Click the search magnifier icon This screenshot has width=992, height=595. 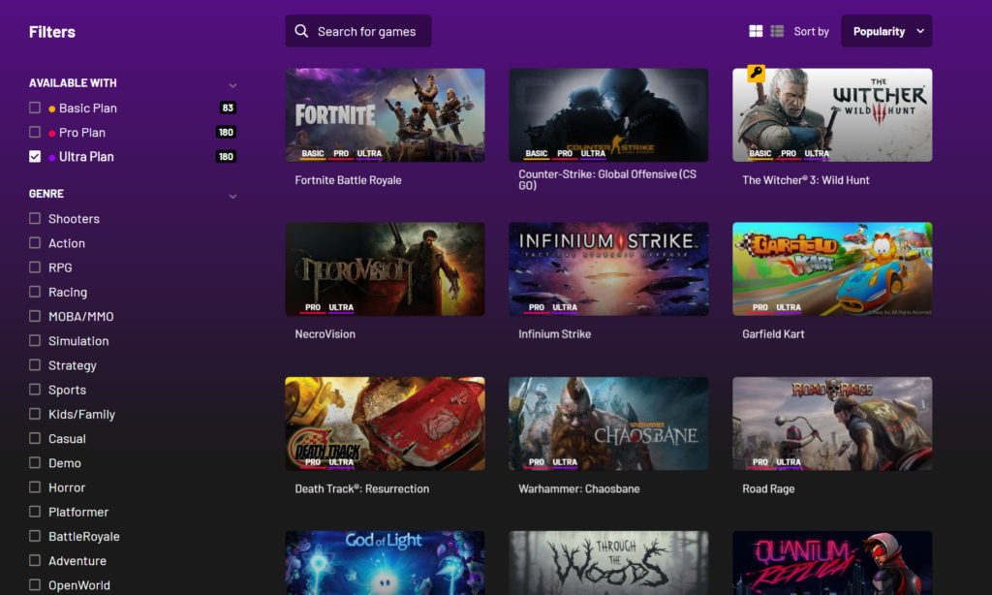(x=302, y=31)
